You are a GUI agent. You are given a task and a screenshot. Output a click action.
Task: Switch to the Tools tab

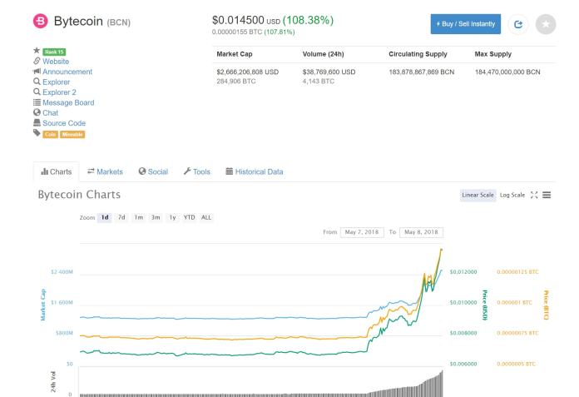pyautogui.click(x=197, y=171)
